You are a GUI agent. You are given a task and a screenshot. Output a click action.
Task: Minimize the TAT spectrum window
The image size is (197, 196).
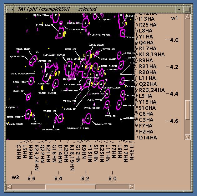click(179, 9)
